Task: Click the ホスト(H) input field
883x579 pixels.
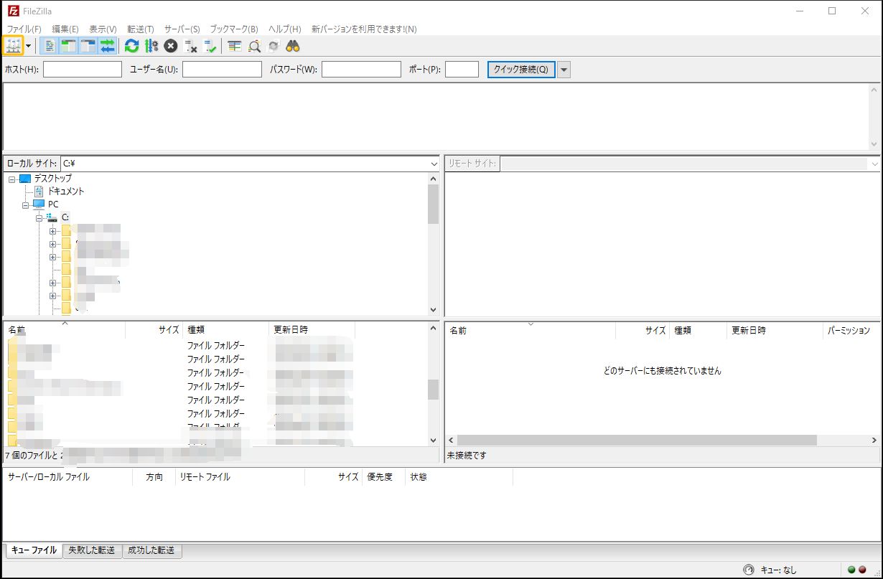Action: [81, 69]
